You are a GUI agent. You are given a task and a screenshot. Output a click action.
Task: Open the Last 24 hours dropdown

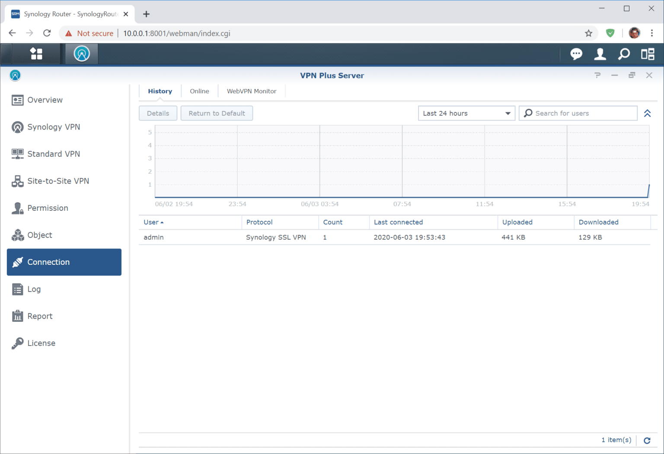[x=466, y=113]
